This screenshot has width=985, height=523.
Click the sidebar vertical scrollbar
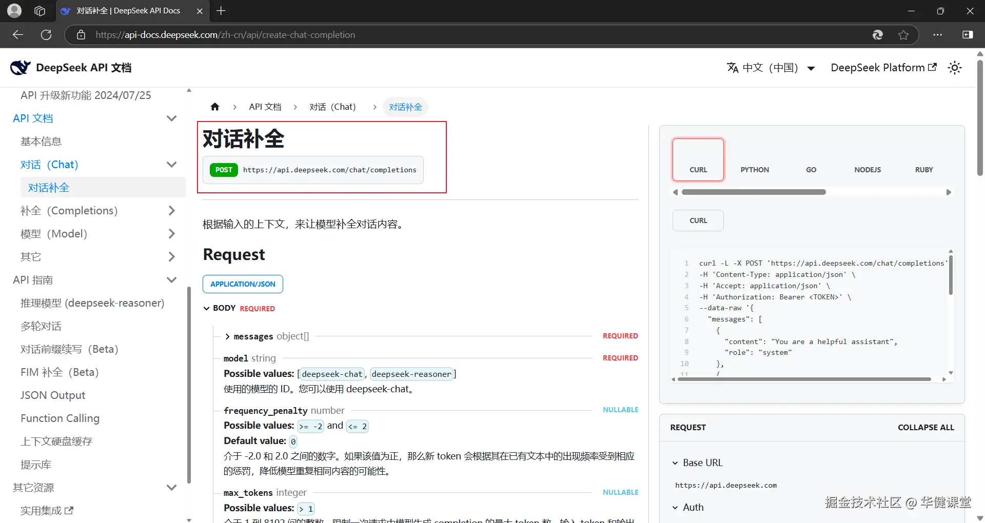(189, 385)
